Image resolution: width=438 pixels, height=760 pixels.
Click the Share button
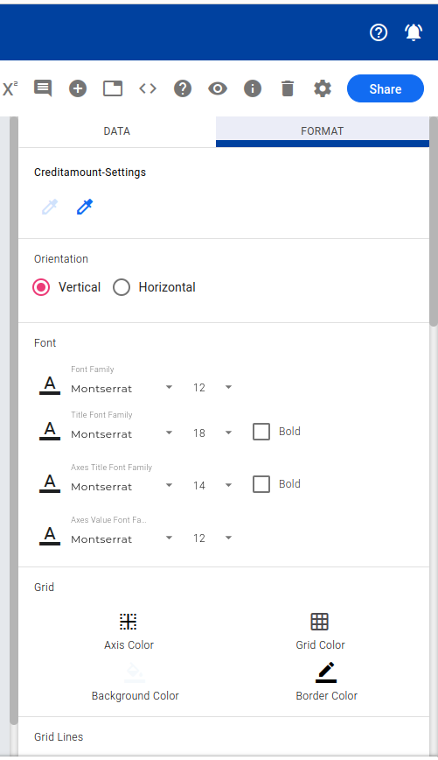(x=386, y=88)
